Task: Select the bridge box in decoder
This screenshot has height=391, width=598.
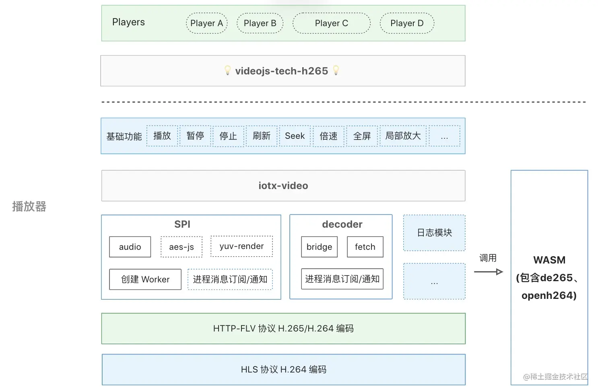Action: pos(320,247)
